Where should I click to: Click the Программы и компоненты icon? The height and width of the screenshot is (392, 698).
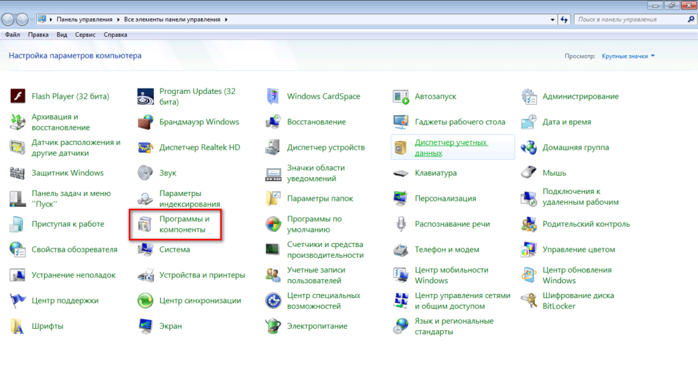pos(145,225)
